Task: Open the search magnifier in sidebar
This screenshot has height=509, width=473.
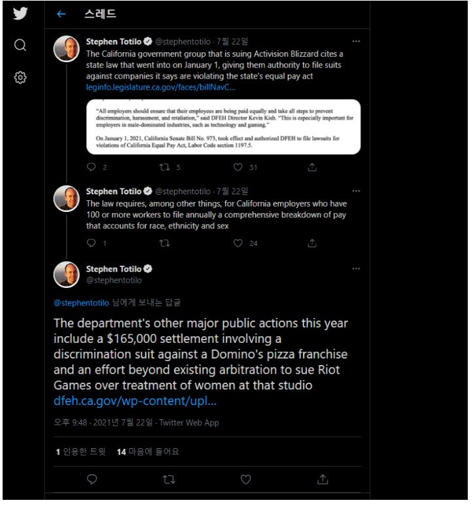Action: (x=20, y=45)
